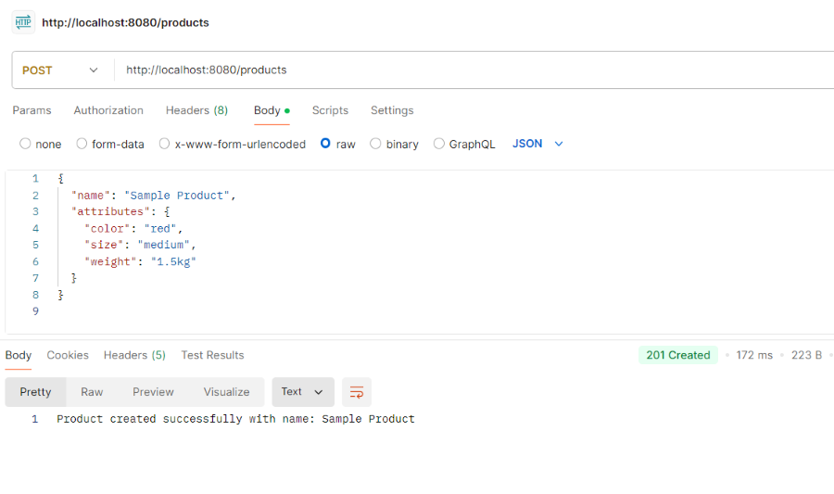Open the Authorization tab
Viewport: 834px width, 494px height.
pyautogui.click(x=108, y=110)
